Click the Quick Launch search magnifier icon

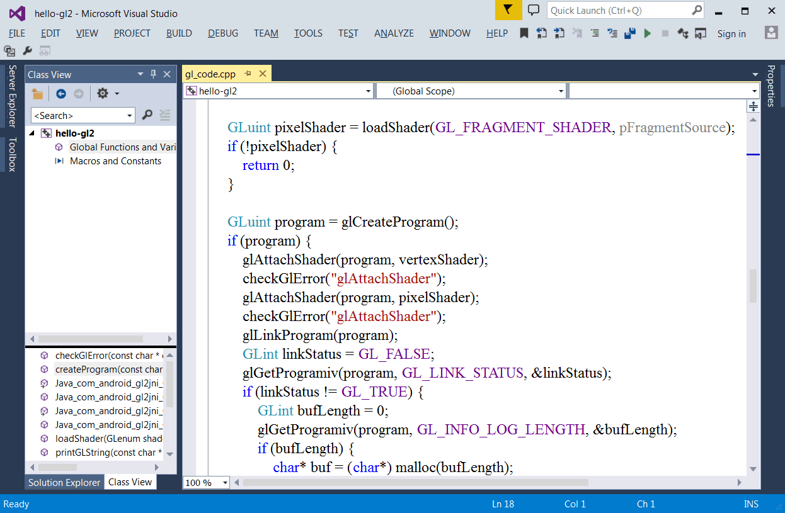pos(697,10)
